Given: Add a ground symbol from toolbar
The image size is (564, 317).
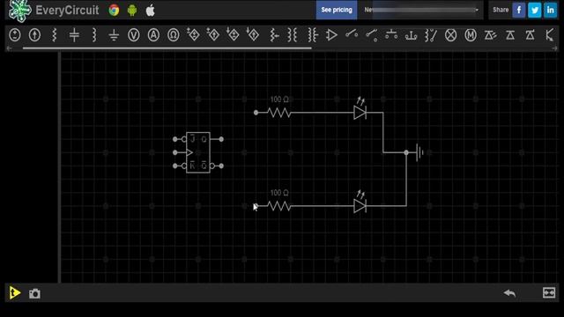Looking at the screenshot, I should pos(114,35).
